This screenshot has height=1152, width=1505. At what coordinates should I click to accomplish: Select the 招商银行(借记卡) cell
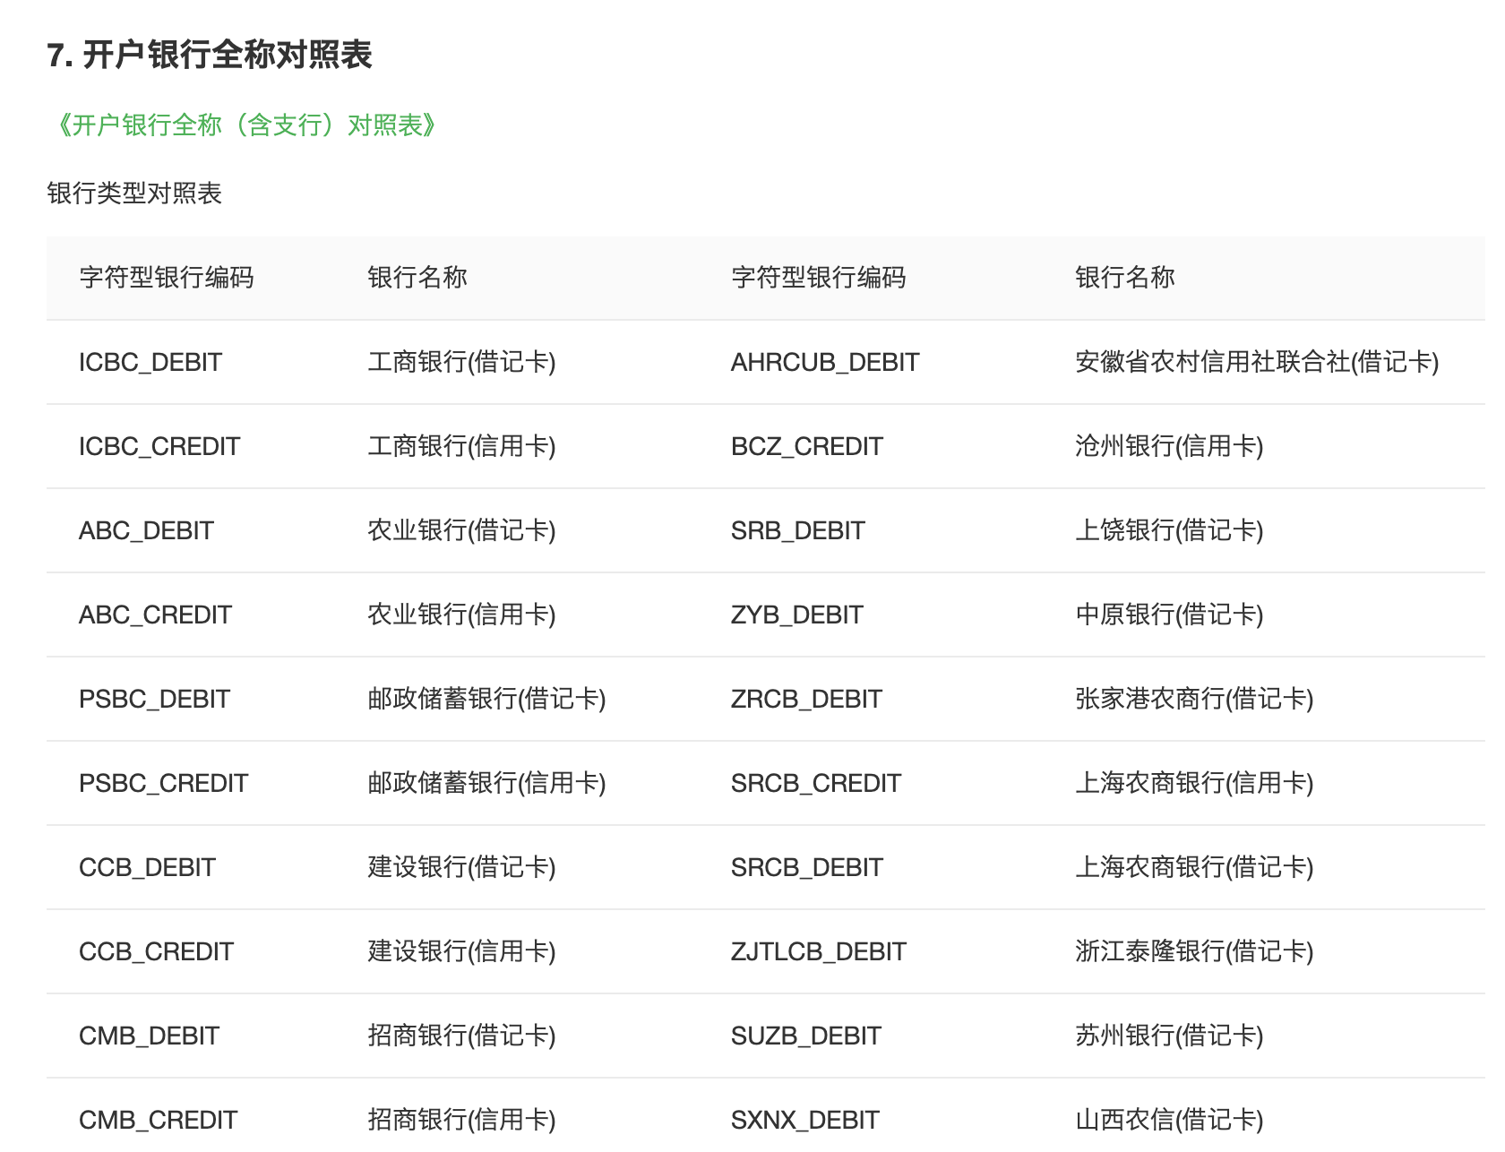[462, 1036]
